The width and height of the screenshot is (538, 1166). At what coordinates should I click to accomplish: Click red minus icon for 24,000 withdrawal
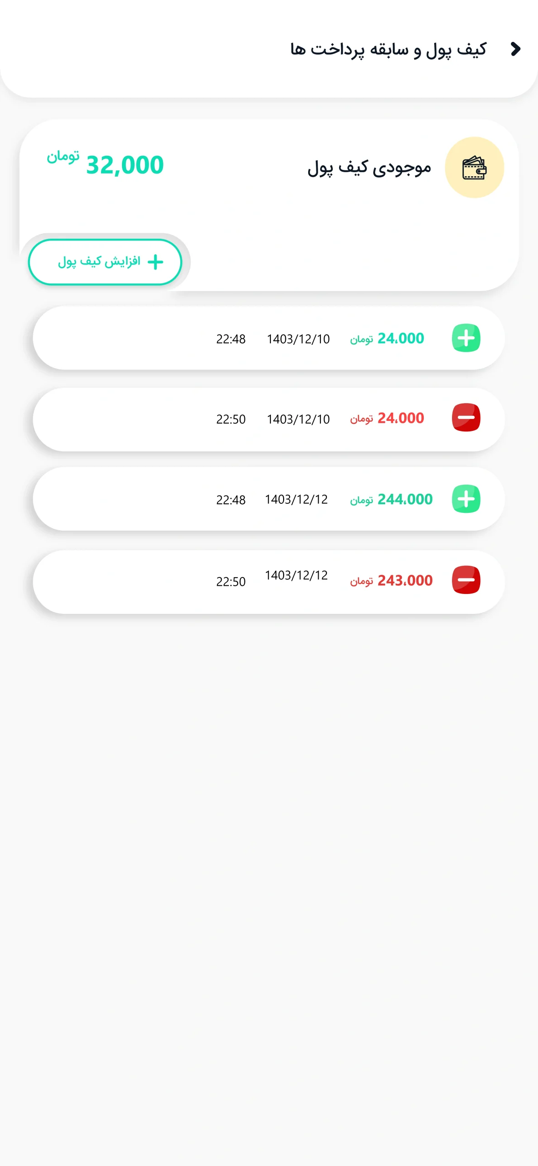coord(466,418)
